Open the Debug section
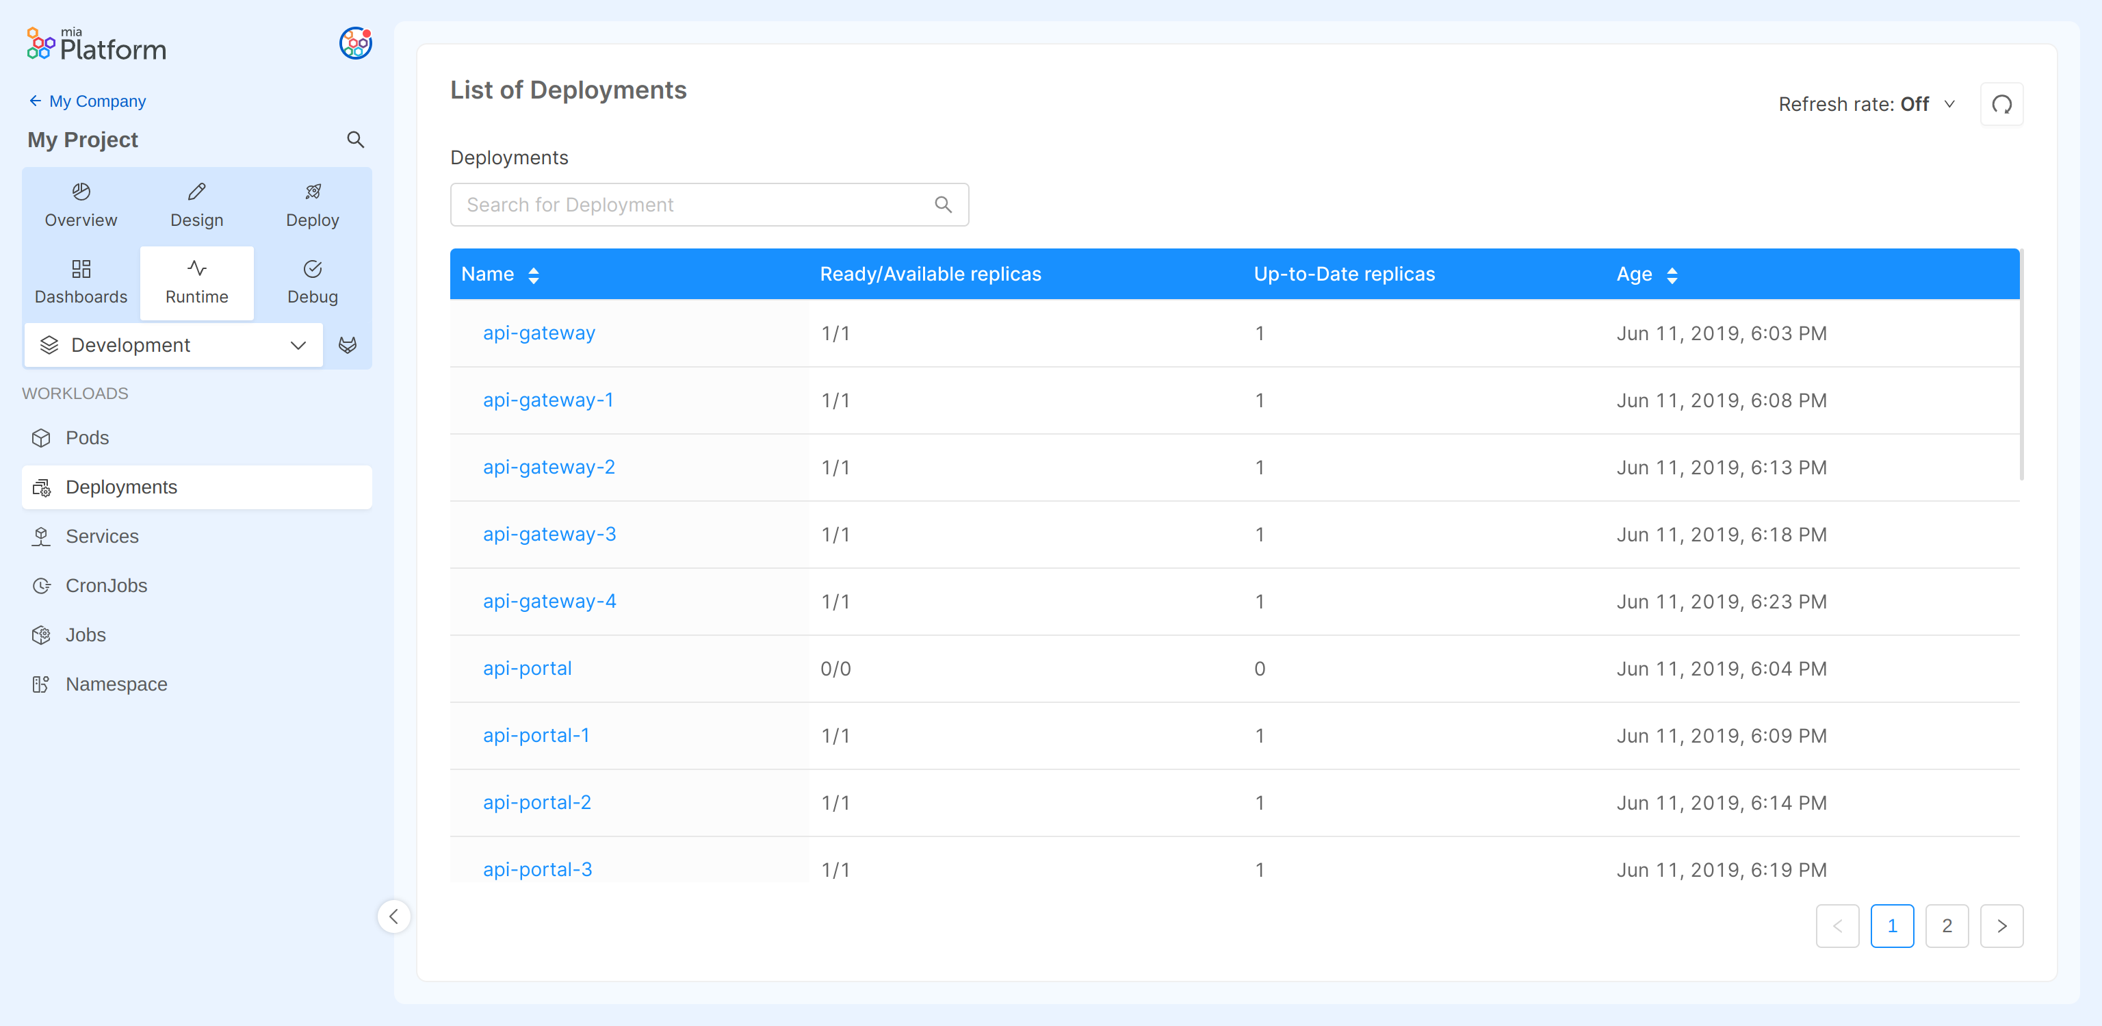The width and height of the screenshot is (2102, 1026). click(x=313, y=281)
